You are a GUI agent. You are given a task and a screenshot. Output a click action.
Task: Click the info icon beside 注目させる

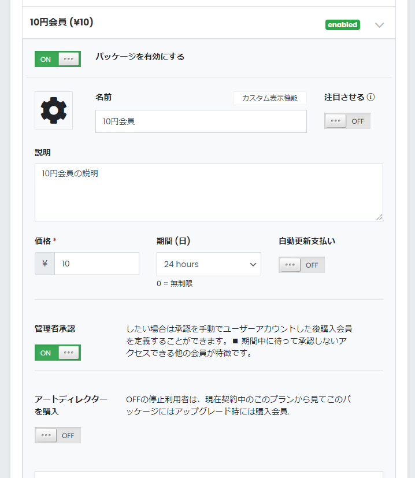pyautogui.click(x=370, y=97)
